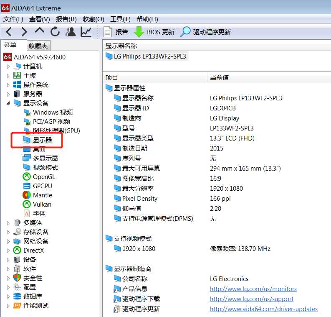The image size is (331, 317).
Task: Select LG Philips LP133WF2-SPL3 in top list
Action: (146, 56)
